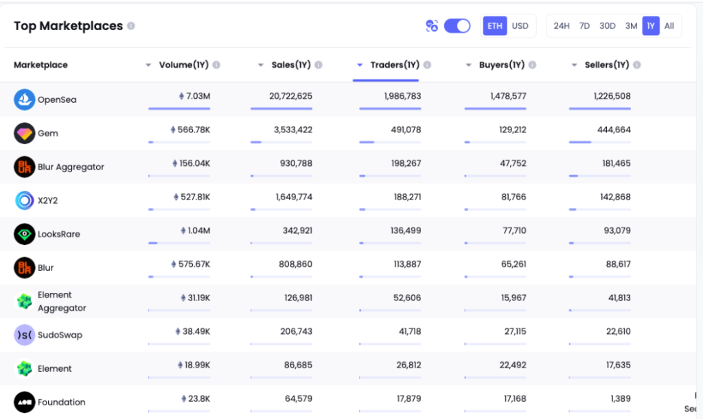Image resolution: width=703 pixels, height=419 pixels.
Task: Click LooksRare buyers count 77,710
Action: pyautogui.click(x=514, y=230)
